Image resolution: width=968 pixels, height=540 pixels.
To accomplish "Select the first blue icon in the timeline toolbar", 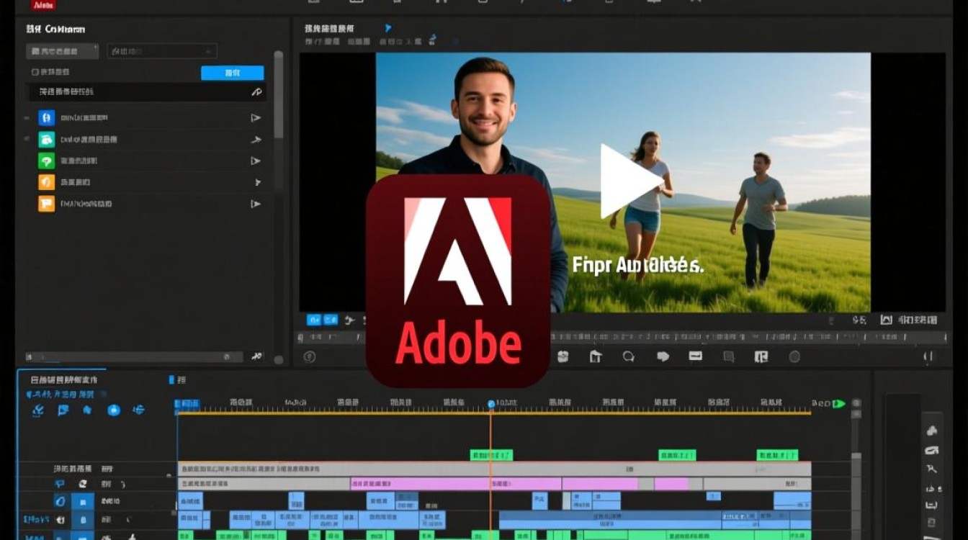I will pyautogui.click(x=38, y=410).
